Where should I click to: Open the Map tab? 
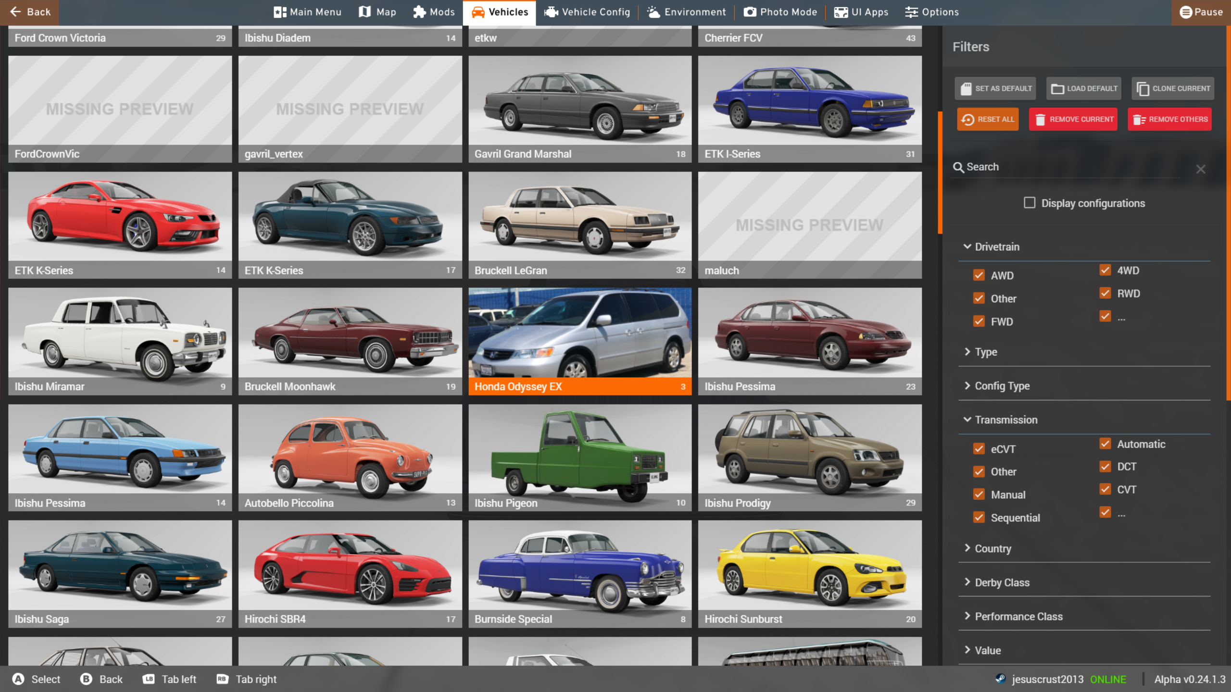pos(377,12)
